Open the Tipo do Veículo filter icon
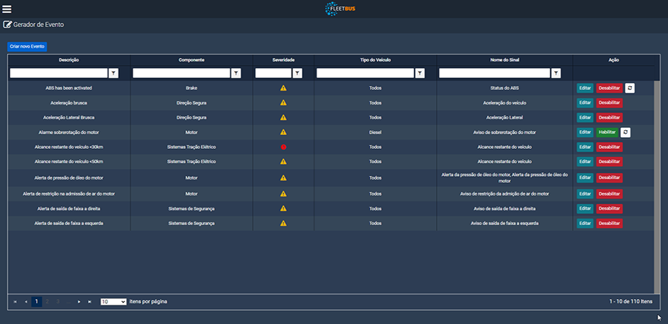Viewport: 668px width, 324px height. coord(419,73)
